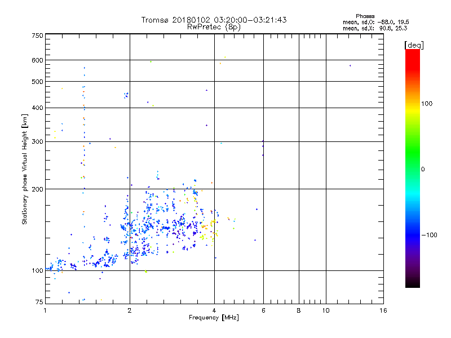
Task: Click the "100" height axis label
Action: tap(37, 270)
